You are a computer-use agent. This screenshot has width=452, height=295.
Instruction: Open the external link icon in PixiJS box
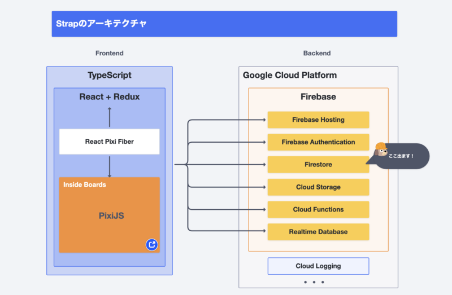[151, 245]
